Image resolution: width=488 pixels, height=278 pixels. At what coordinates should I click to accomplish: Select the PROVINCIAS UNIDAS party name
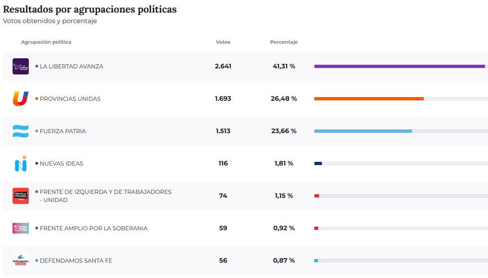pyautogui.click(x=70, y=99)
